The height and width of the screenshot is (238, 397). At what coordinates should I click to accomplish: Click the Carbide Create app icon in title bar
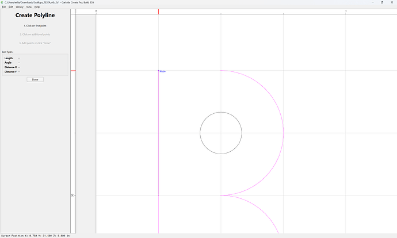pyautogui.click(x=2, y=2)
